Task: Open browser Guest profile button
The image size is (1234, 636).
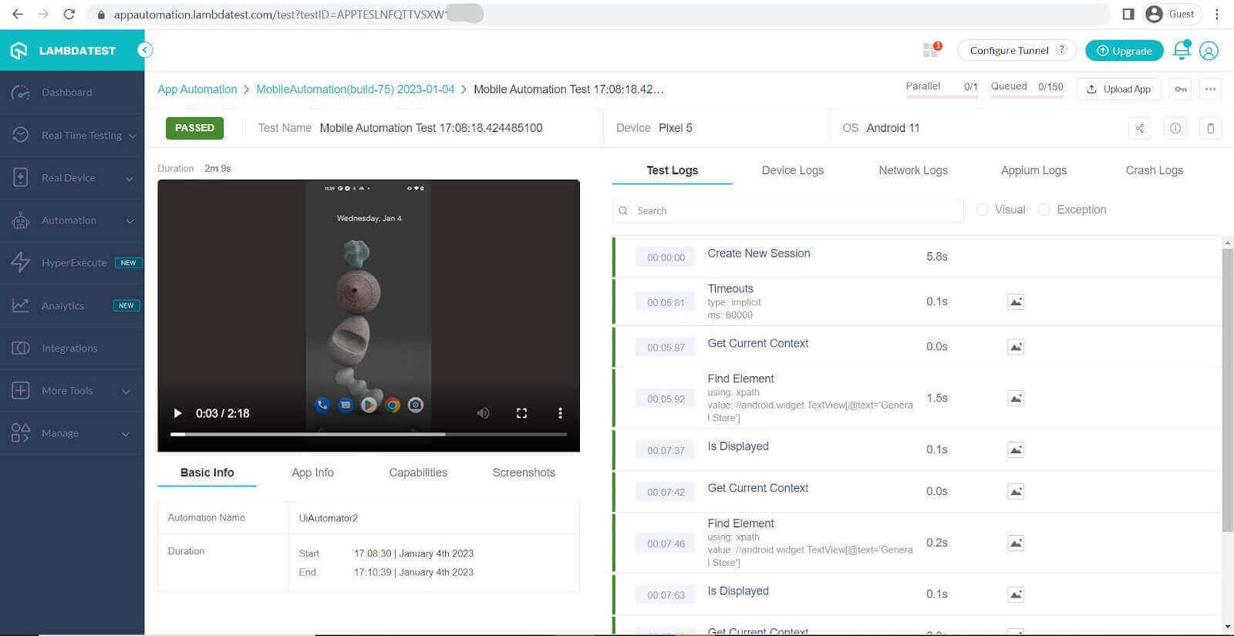Action: [1170, 14]
